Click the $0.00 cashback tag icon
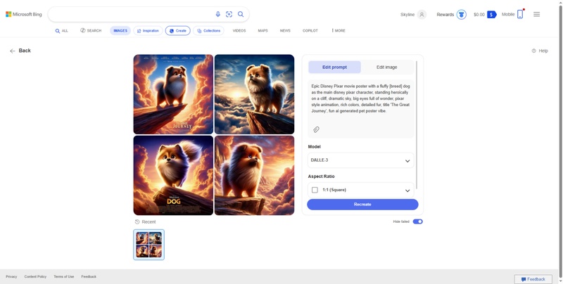This screenshot has width=563, height=284. [491, 15]
